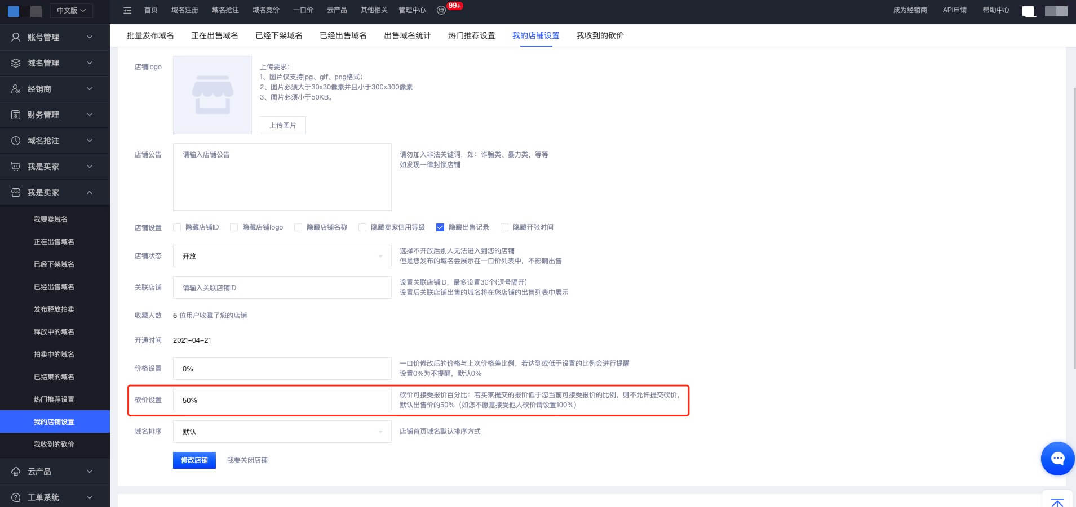Expand the 中文版 language selector
Viewport: 1076px width, 507px height.
point(71,10)
